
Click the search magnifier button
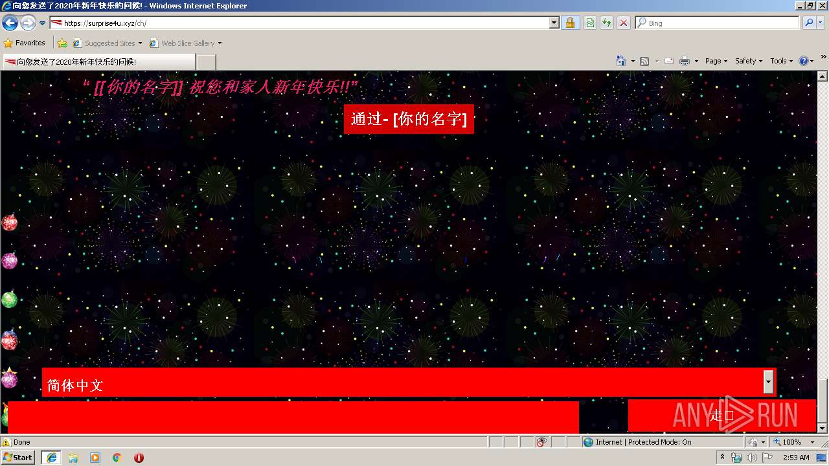pyautogui.click(x=809, y=23)
